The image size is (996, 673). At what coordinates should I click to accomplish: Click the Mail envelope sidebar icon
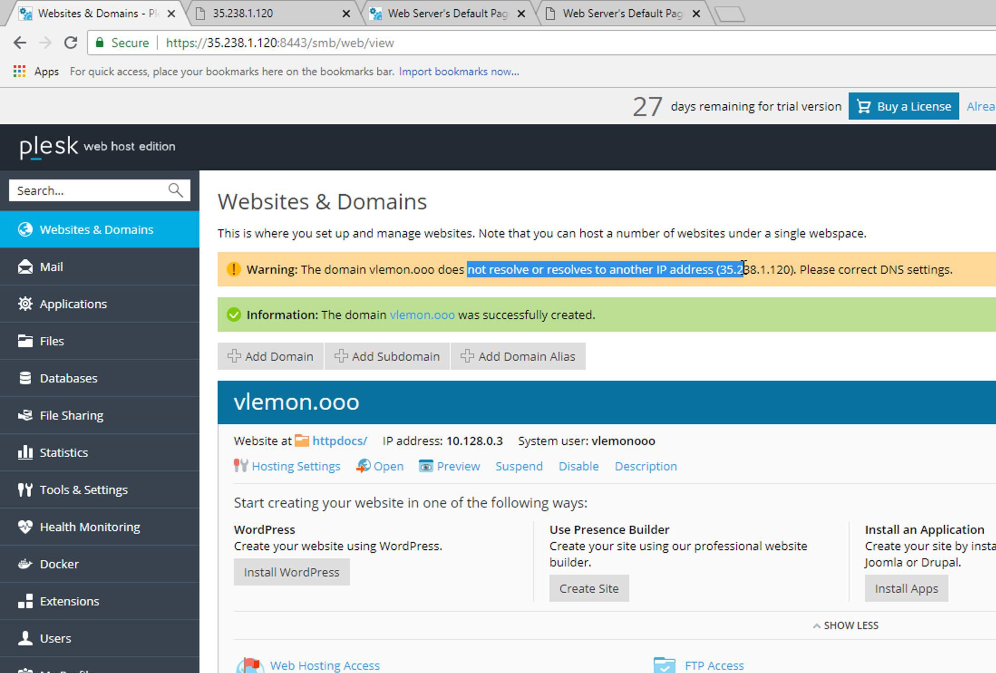25,267
